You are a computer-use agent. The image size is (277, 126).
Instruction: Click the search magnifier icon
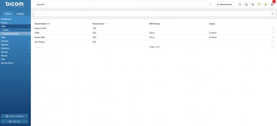coord(272,13)
